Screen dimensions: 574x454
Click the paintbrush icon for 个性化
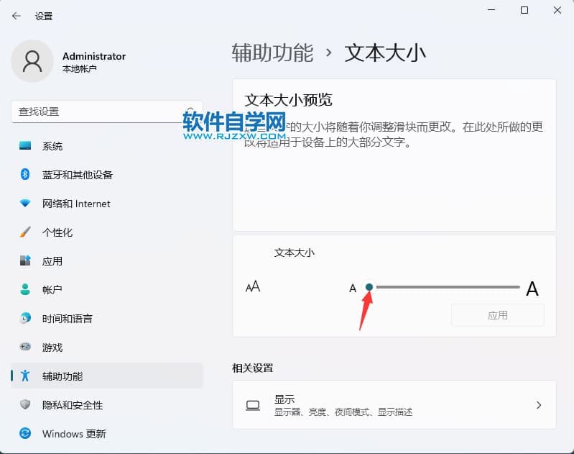tap(26, 232)
